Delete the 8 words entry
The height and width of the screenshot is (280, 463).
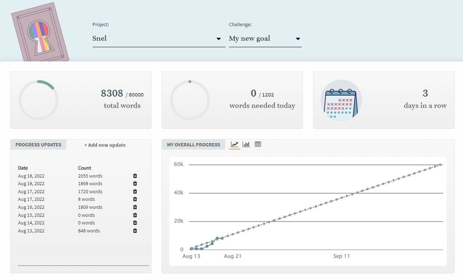[135, 199]
